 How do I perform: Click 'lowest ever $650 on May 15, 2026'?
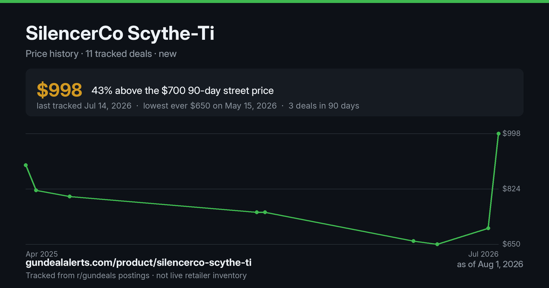[210, 106]
